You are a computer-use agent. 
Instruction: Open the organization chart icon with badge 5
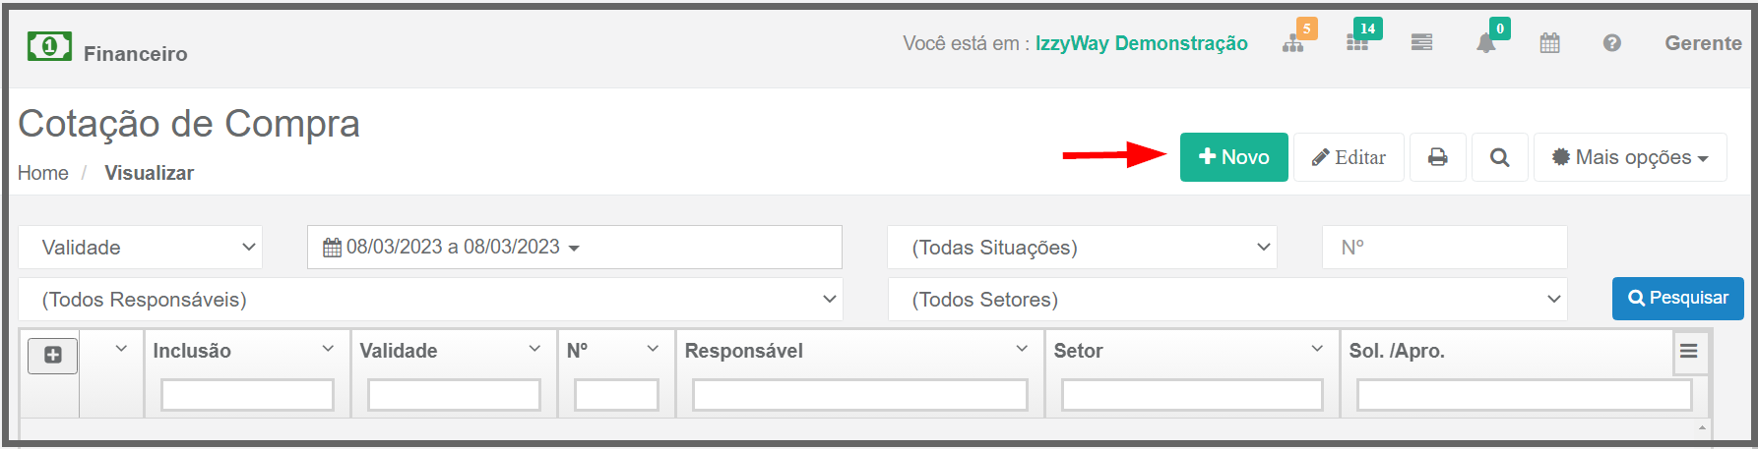pyautogui.click(x=1292, y=43)
